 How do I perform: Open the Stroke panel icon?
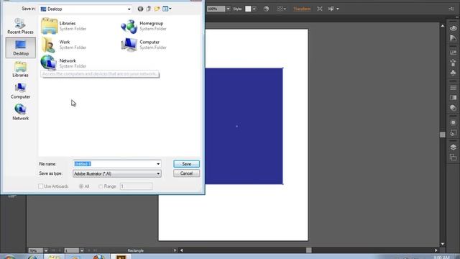pyautogui.click(x=454, y=88)
